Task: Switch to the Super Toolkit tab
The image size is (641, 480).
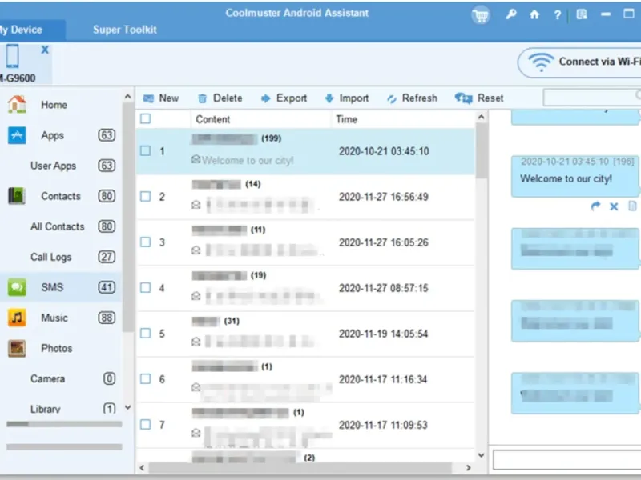Action: click(x=125, y=30)
